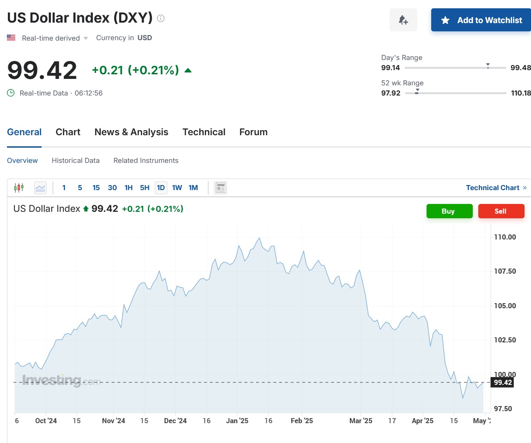Screen dimensions: 531x443
Task: Click the Mar '25 label on chart time axis
Action: point(360,421)
